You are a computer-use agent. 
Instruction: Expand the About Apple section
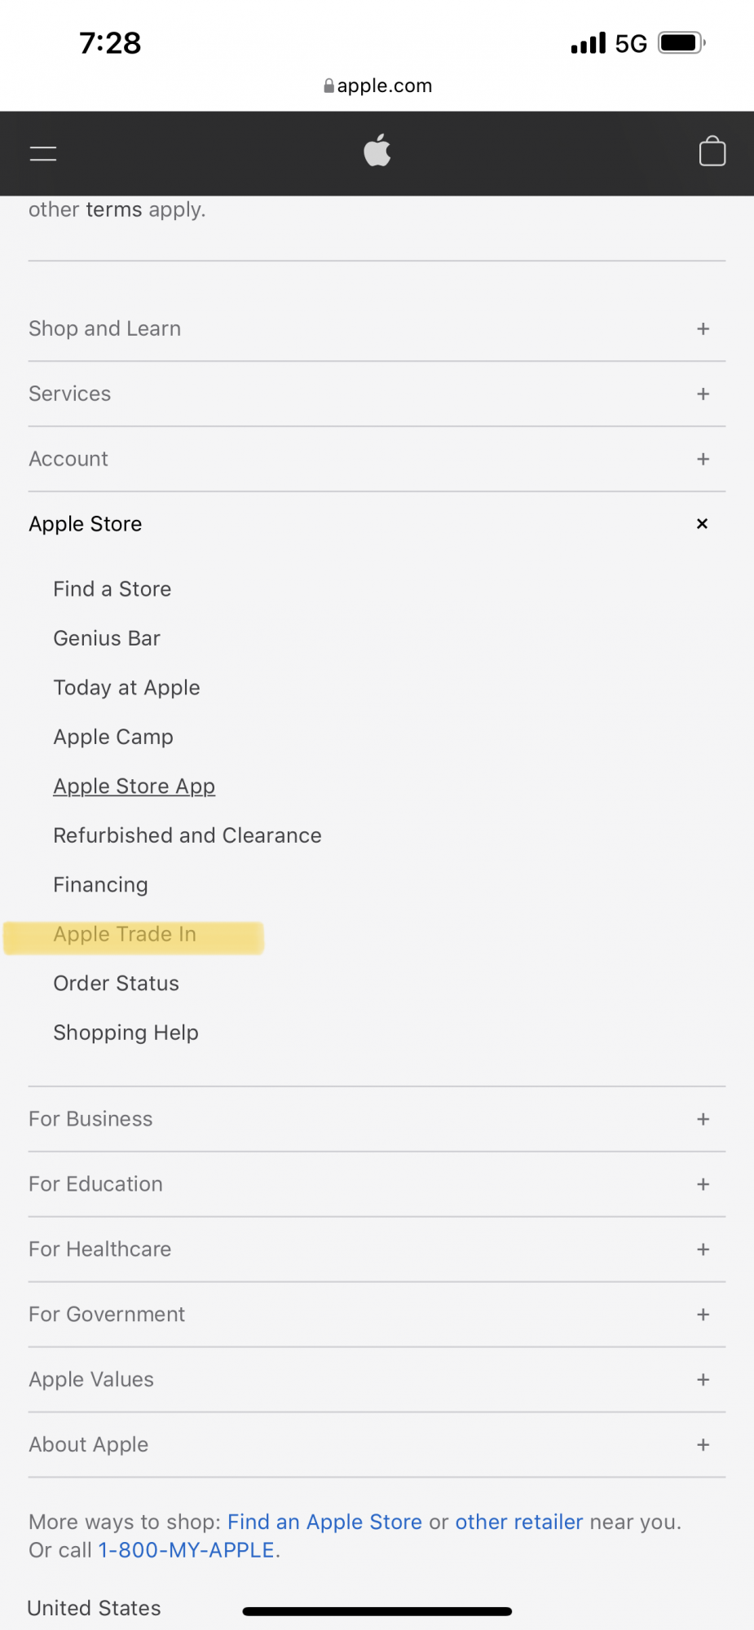pos(703,1445)
